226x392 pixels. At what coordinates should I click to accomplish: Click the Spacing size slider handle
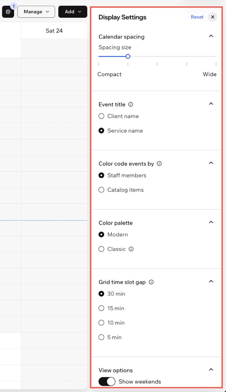[x=128, y=57]
